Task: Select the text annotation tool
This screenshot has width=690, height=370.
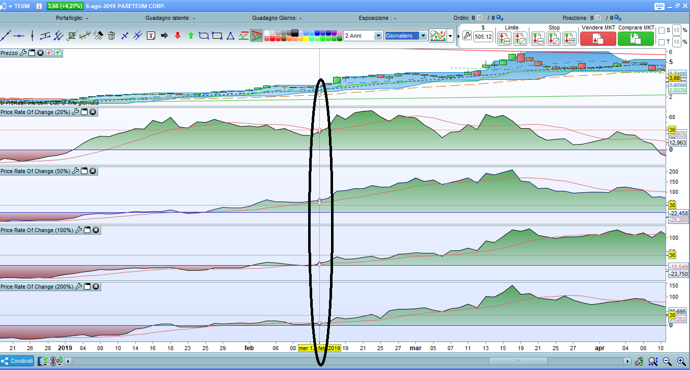Action: tap(151, 36)
